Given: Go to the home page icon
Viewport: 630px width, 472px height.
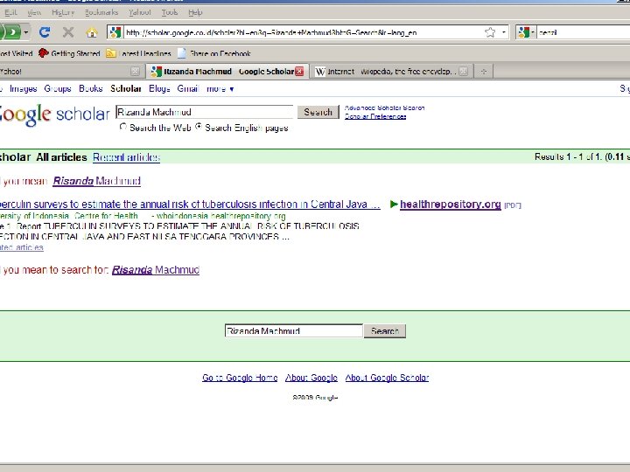Looking at the screenshot, I should (92, 32).
